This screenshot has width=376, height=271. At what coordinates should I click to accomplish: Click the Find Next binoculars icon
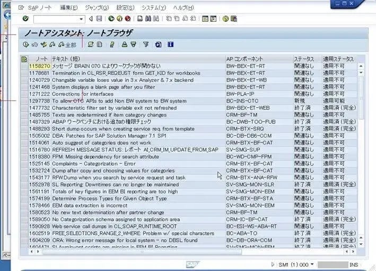[156, 19]
